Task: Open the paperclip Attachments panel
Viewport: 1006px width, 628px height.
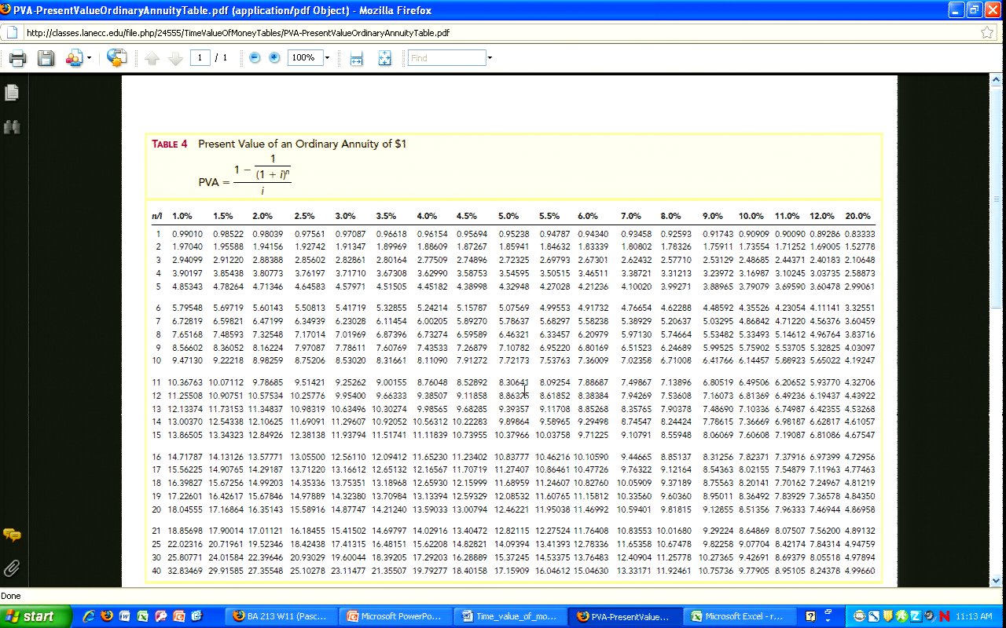Action: tap(12, 568)
